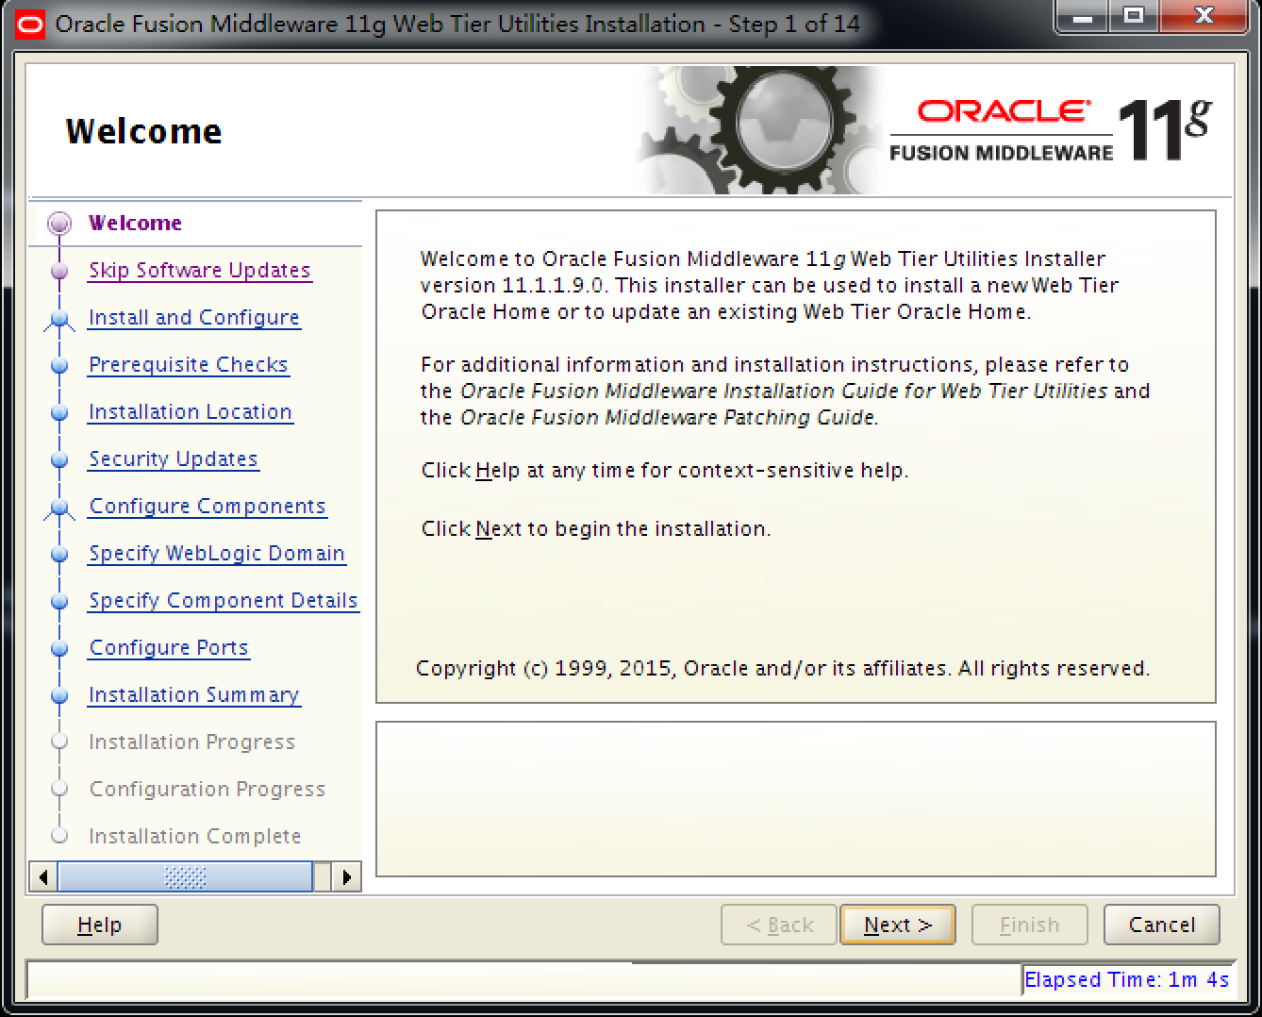
Task: Click the Specify Component Details step bullet
Action: coord(59,602)
